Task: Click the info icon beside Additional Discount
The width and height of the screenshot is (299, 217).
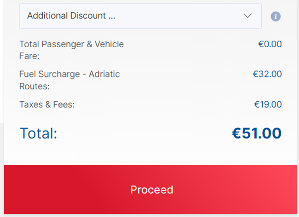Action: click(276, 16)
